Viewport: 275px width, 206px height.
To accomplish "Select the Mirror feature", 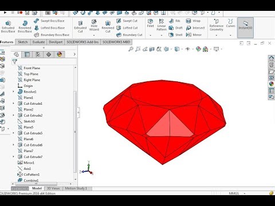I will pyautogui.click(x=194, y=35).
